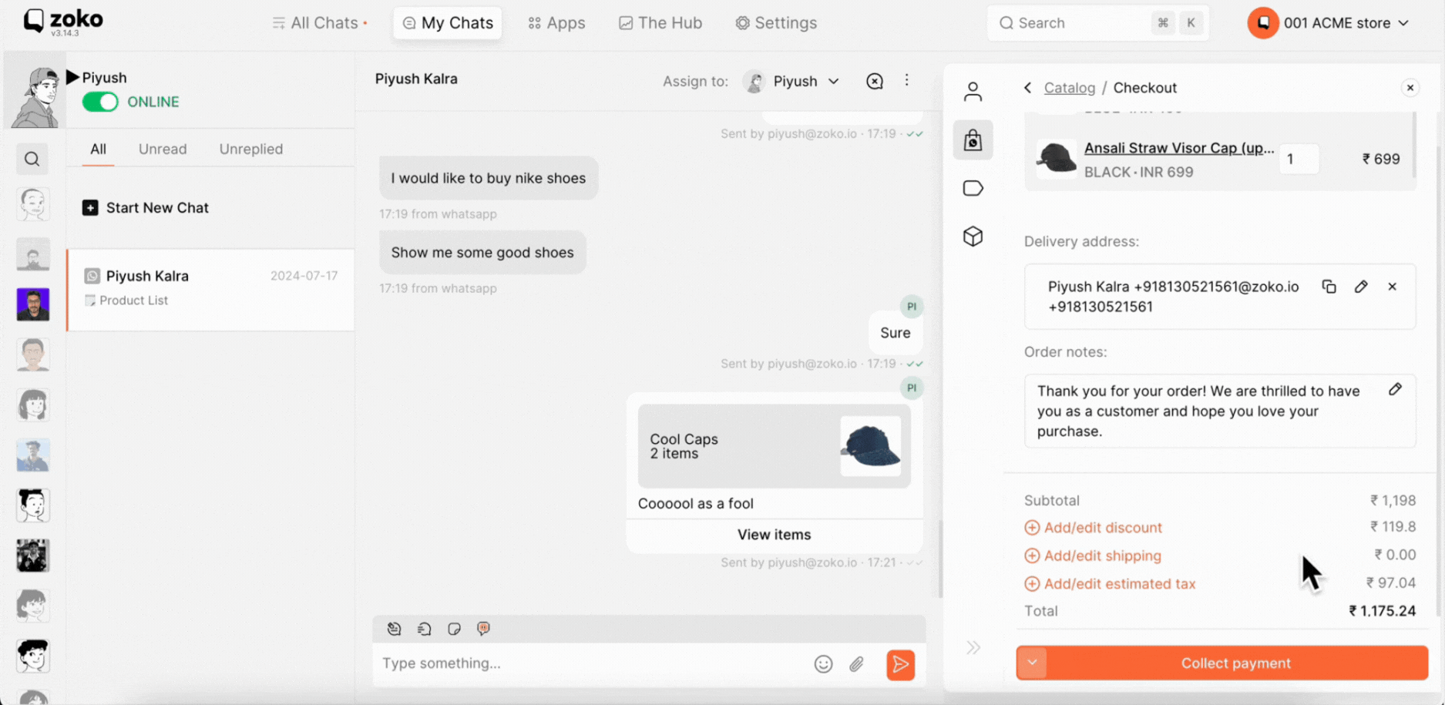Image resolution: width=1445 pixels, height=705 pixels.
Task: Edit the delivery address pencil icon
Action: [1361, 287]
